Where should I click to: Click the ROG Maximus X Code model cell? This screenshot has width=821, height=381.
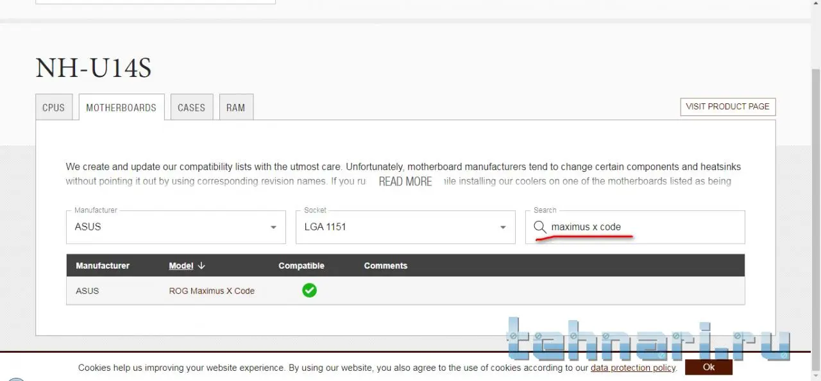click(212, 291)
